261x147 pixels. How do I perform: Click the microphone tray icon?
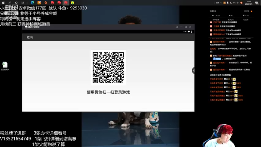228,3
